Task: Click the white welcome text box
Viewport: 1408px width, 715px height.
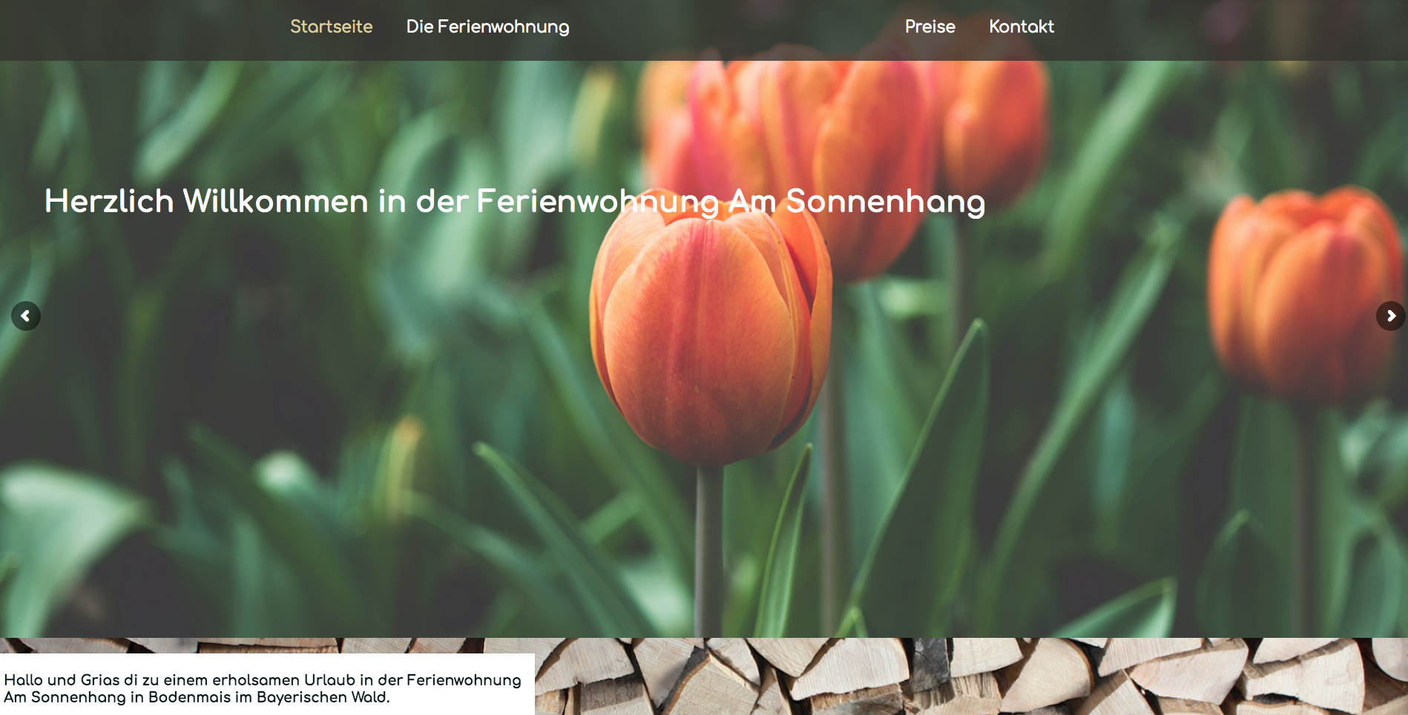Action: [267, 684]
